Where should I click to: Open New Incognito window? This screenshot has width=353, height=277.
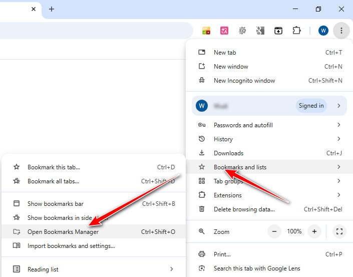(269, 81)
